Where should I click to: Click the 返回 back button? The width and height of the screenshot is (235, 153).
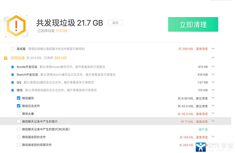(115, 23)
